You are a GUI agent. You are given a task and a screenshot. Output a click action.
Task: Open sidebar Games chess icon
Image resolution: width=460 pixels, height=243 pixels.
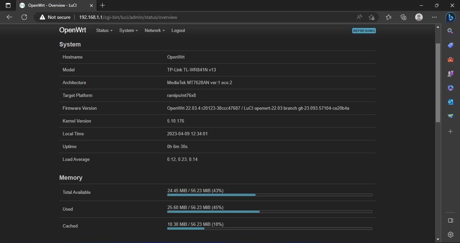(451, 73)
